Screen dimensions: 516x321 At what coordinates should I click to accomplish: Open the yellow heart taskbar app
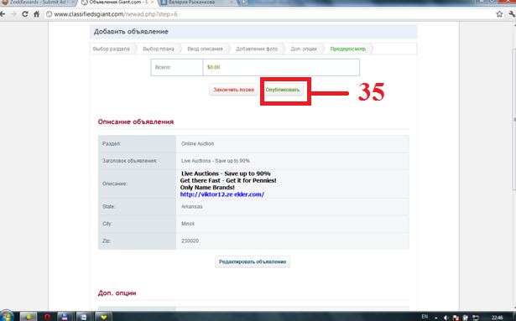(x=104, y=317)
